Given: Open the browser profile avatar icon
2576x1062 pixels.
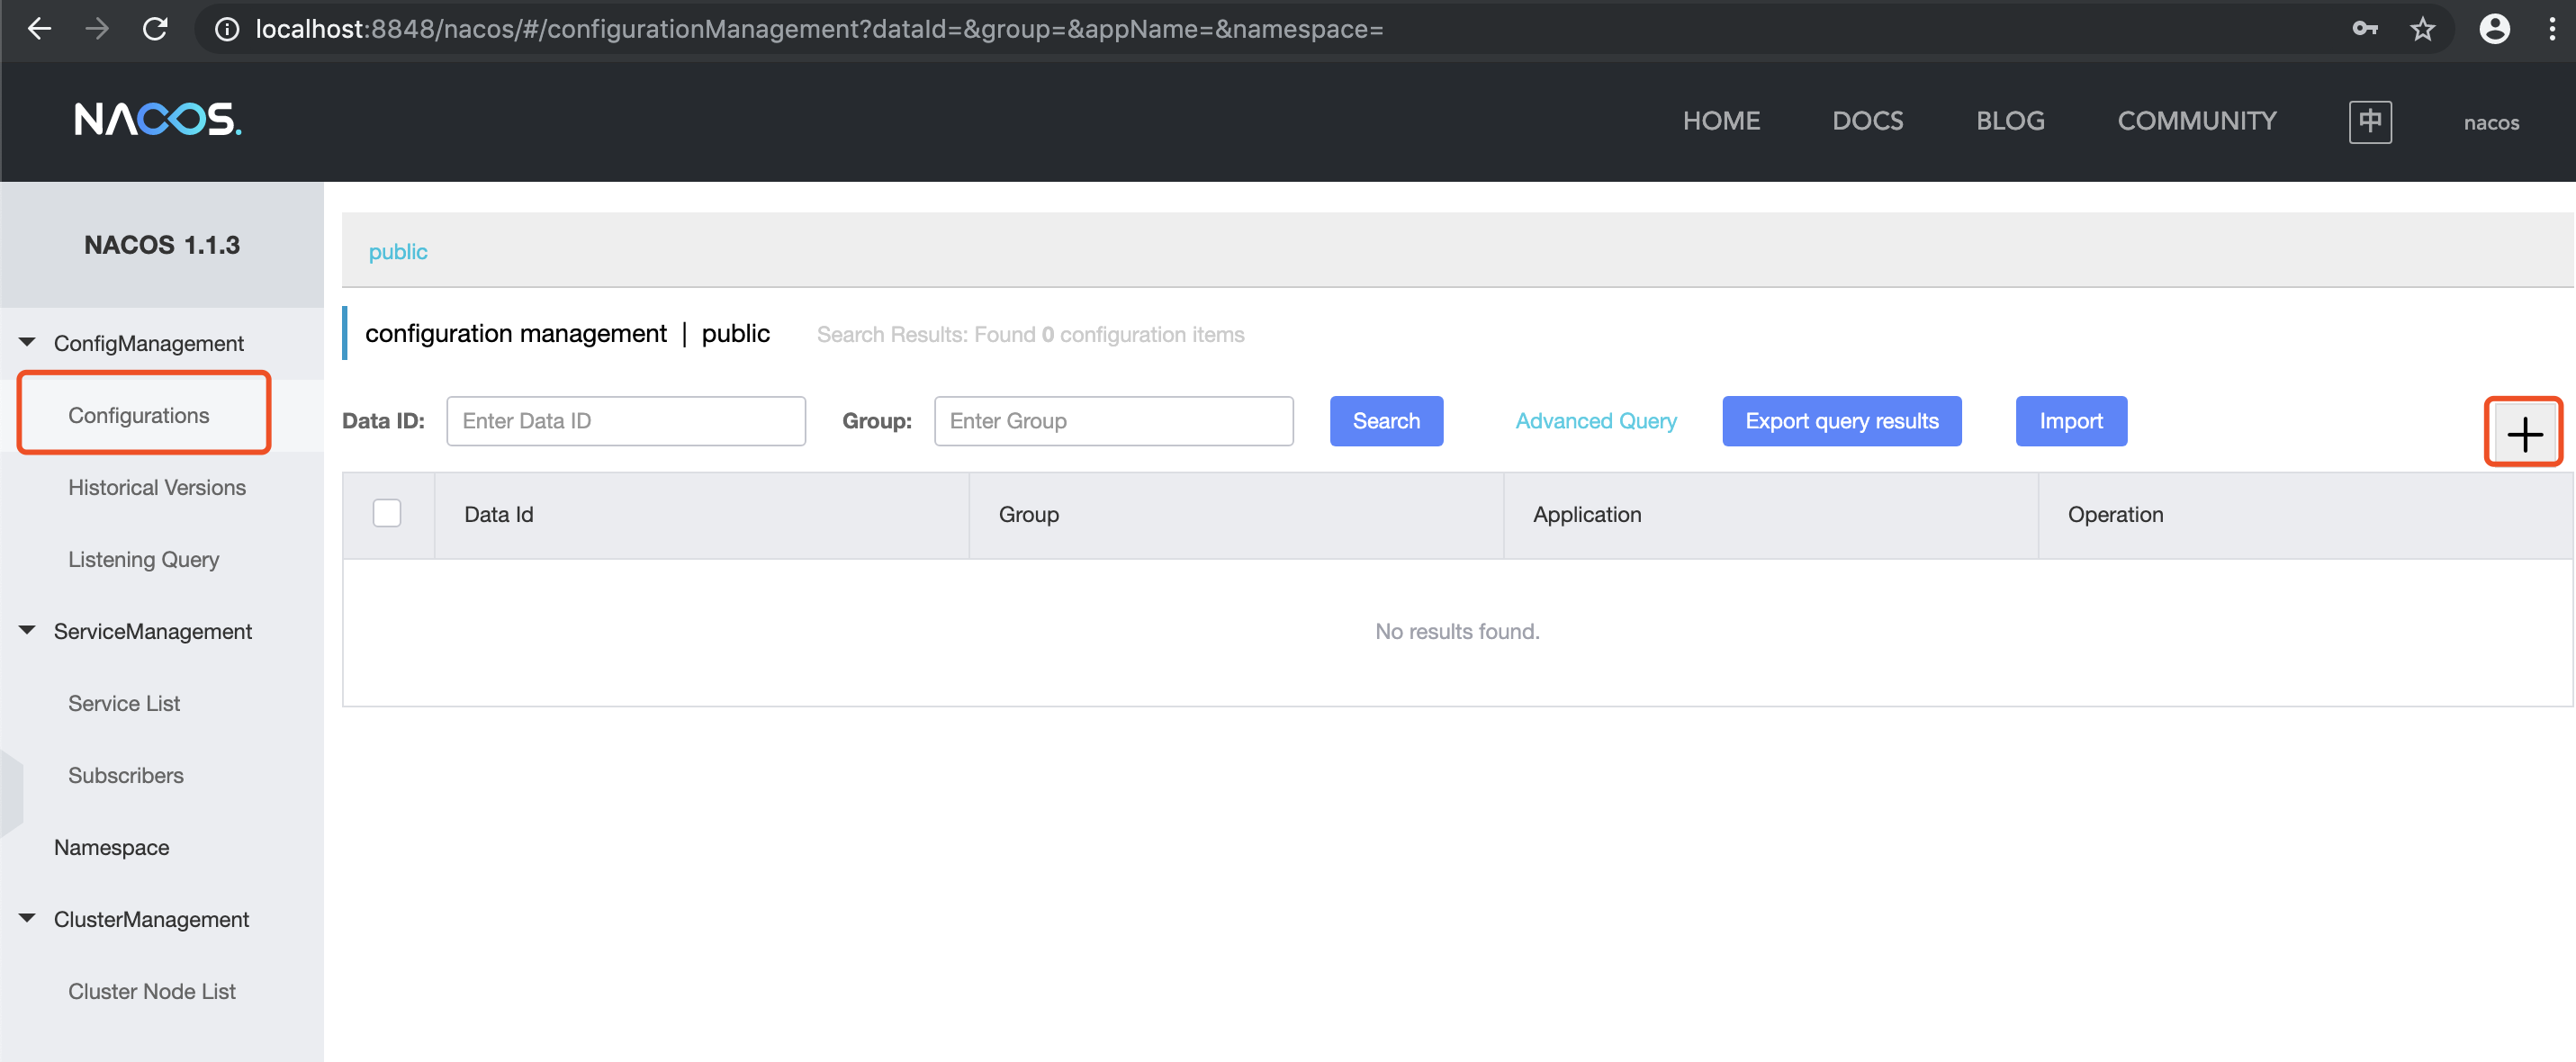Looking at the screenshot, I should coord(2494,29).
